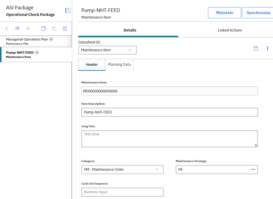This screenshot has height=199, width=273.
Task: Click the paste icon in package toolbar
Action: point(54,29)
